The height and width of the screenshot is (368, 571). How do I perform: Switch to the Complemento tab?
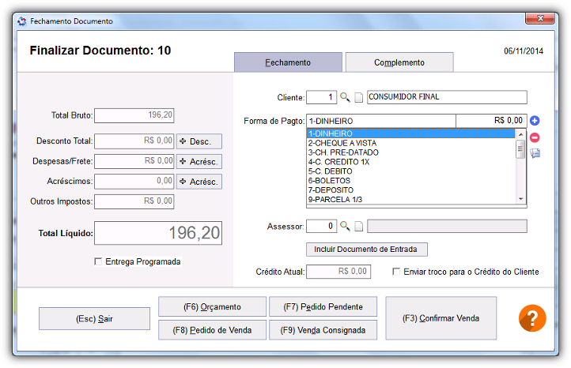tap(399, 62)
